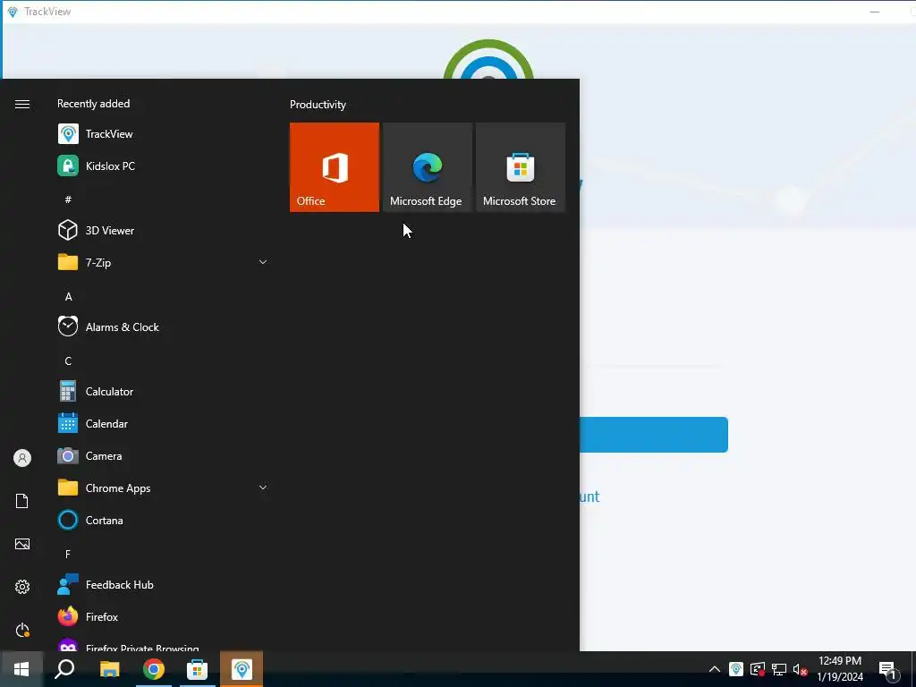Click the 'A' letter header in app list
This screenshot has width=916, height=687.
[68, 297]
